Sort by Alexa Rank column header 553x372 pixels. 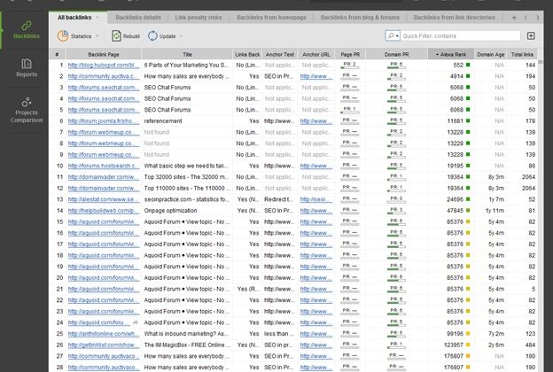tap(451, 54)
